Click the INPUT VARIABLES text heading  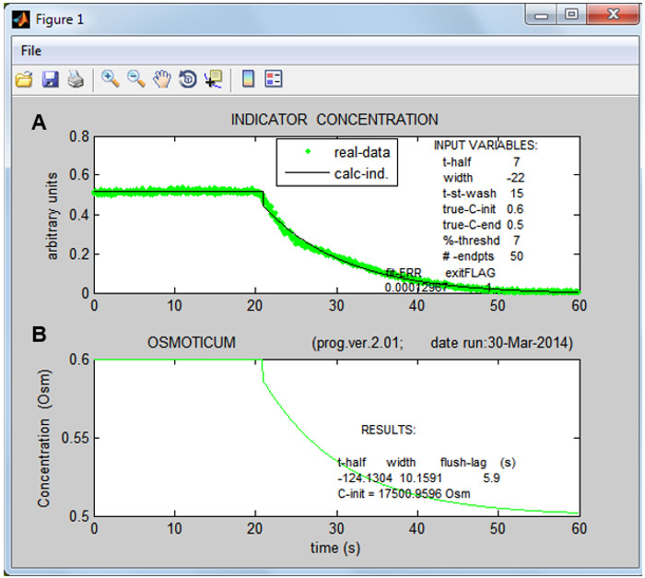[487, 145]
